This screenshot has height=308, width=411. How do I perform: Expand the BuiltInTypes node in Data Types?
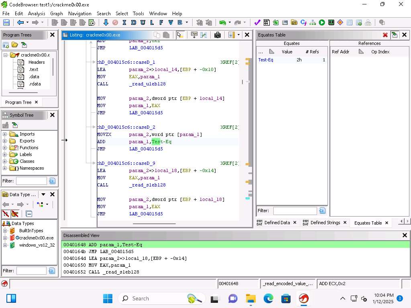pyautogui.click(x=5, y=231)
